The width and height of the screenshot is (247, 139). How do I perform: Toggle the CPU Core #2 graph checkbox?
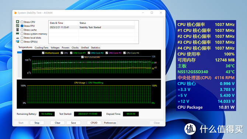[89, 53]
